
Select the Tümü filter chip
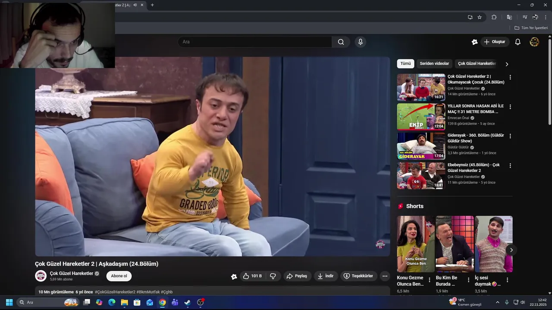pos(405,64)
